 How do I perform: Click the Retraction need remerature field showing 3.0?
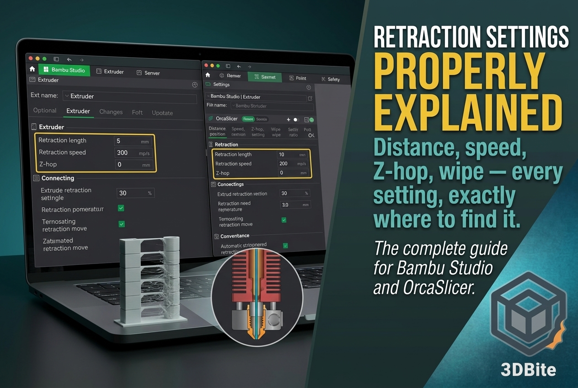[295, 205]
